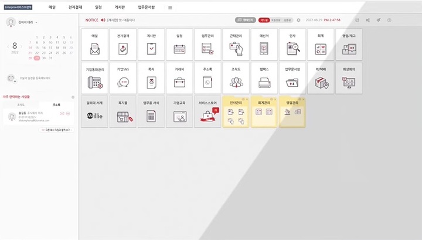Open the 일정 tile with the calendar icon
This screenshot has width=422, height=240.
[x=179, y=45]
